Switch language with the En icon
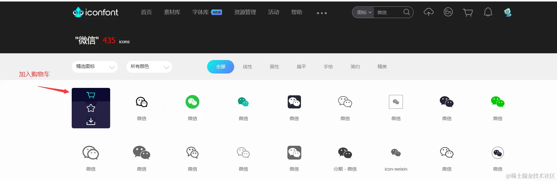 click(x=448, y=12)
